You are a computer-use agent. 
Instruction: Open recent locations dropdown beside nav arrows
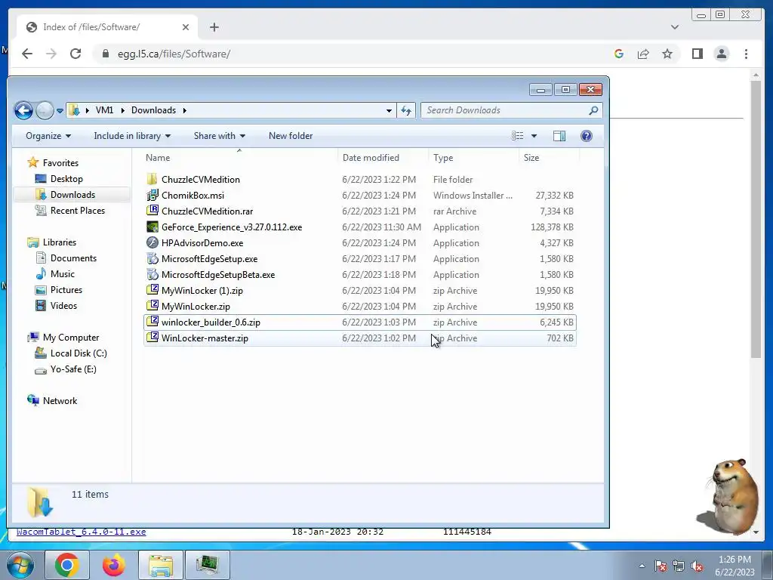60,111
